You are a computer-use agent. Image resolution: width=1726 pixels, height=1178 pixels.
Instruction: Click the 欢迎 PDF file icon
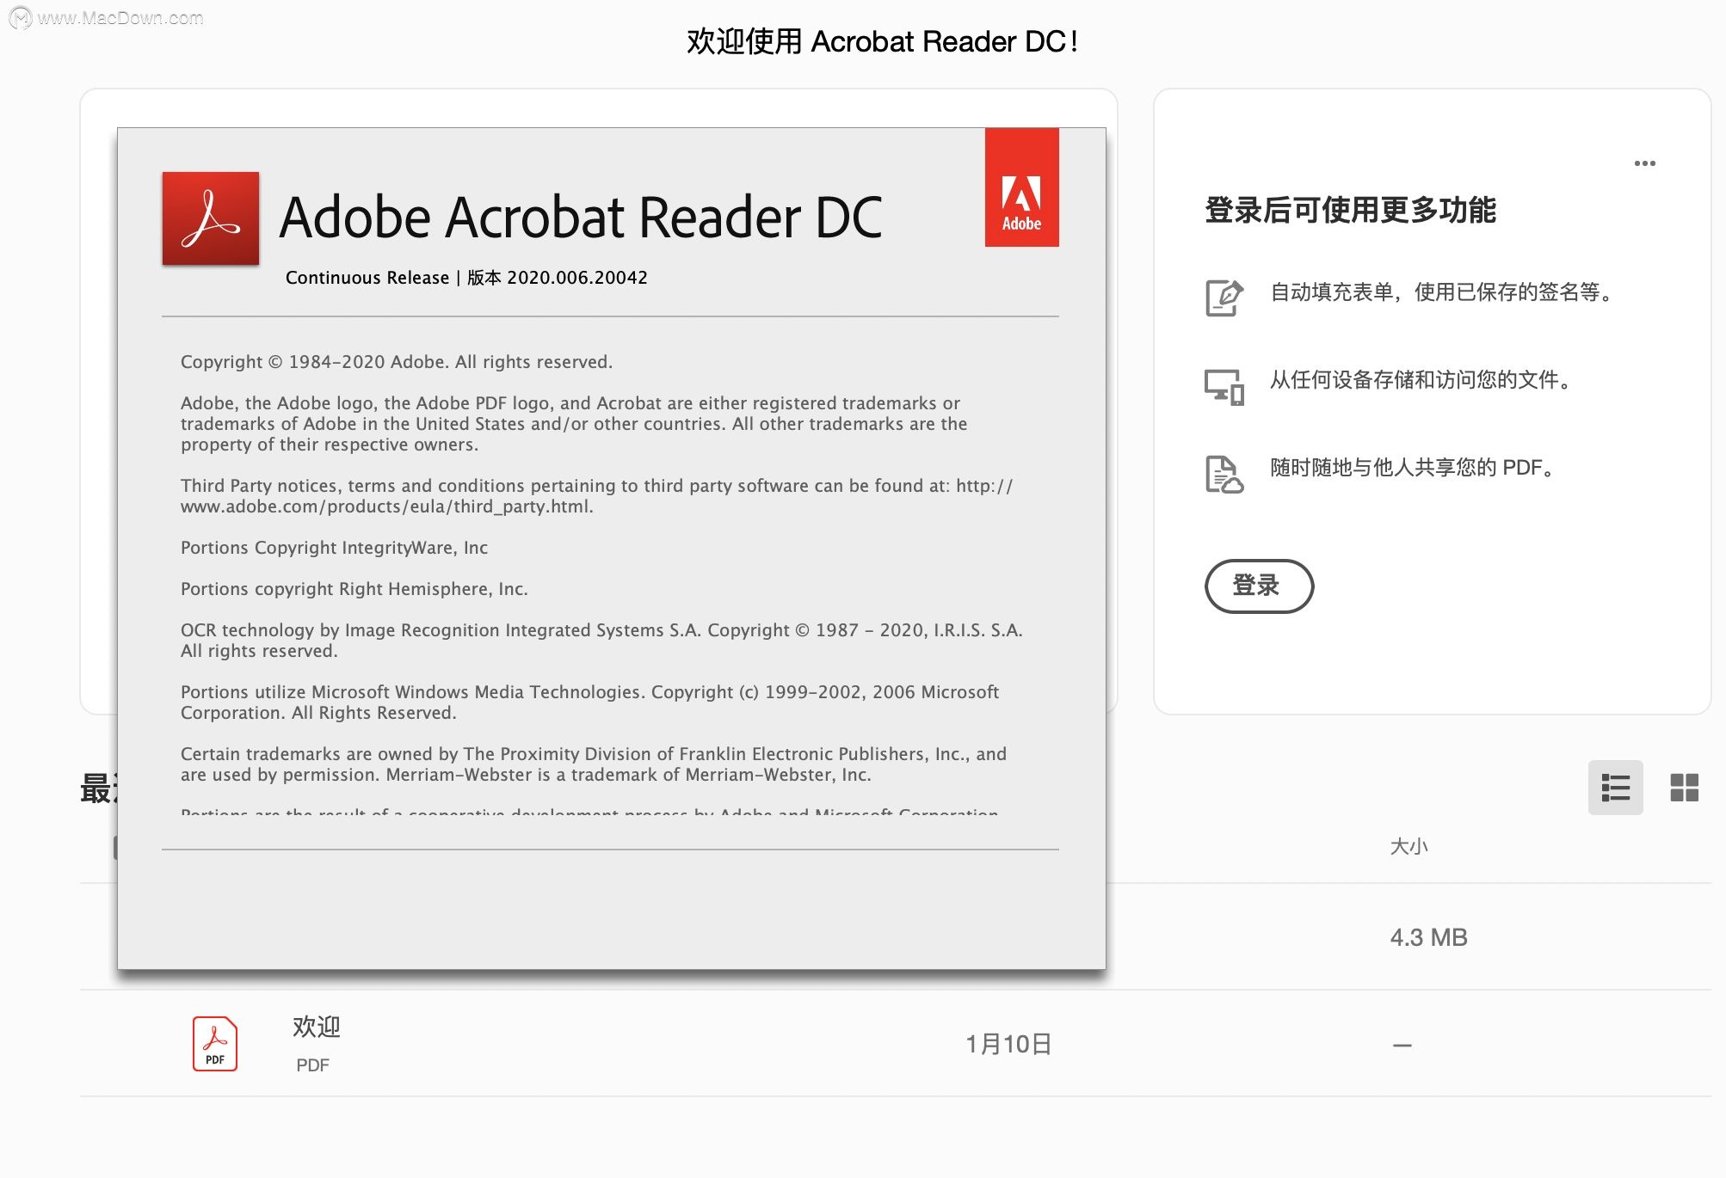click(214, 1043)
